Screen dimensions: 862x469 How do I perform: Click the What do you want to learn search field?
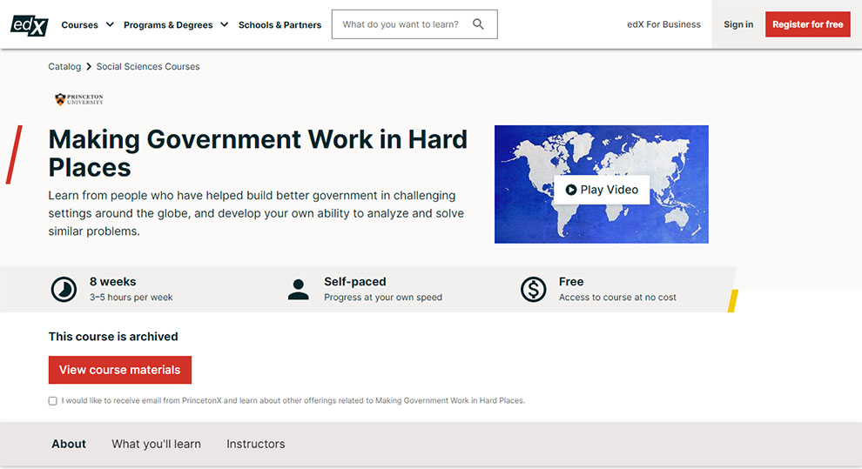[x=414, y=24]
